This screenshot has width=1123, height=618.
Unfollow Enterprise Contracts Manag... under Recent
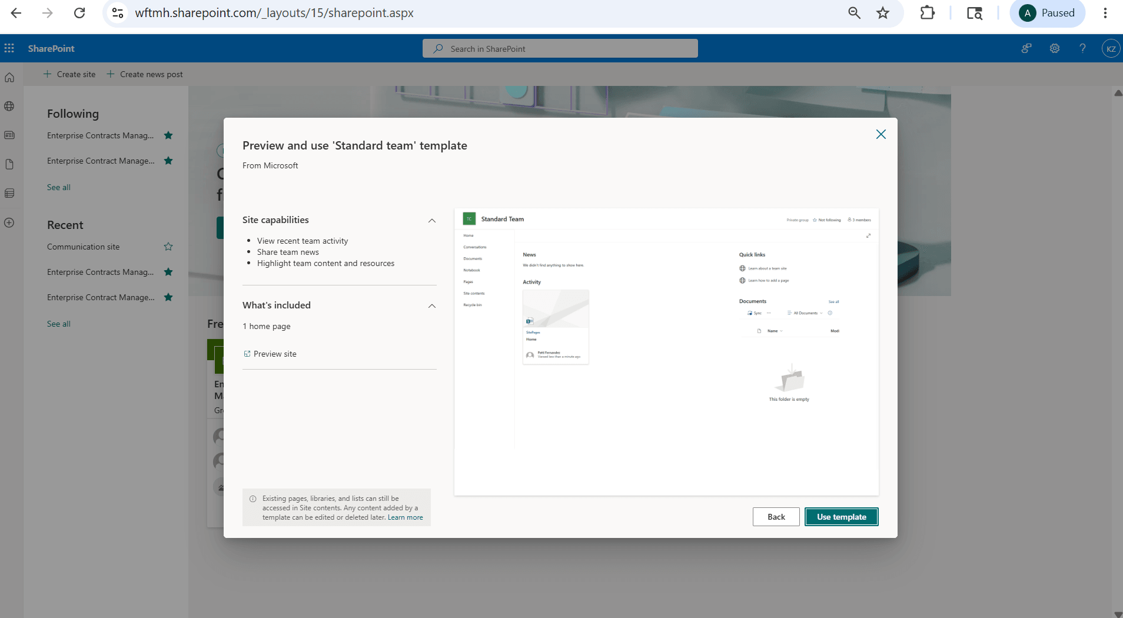(168, 272)
